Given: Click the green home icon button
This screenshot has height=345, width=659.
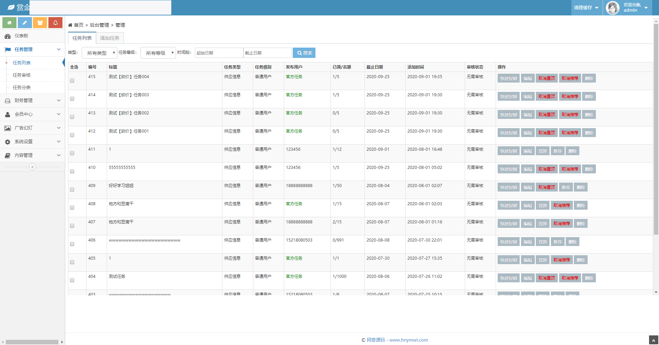Looking at the screenshot, I should [9, 23].
